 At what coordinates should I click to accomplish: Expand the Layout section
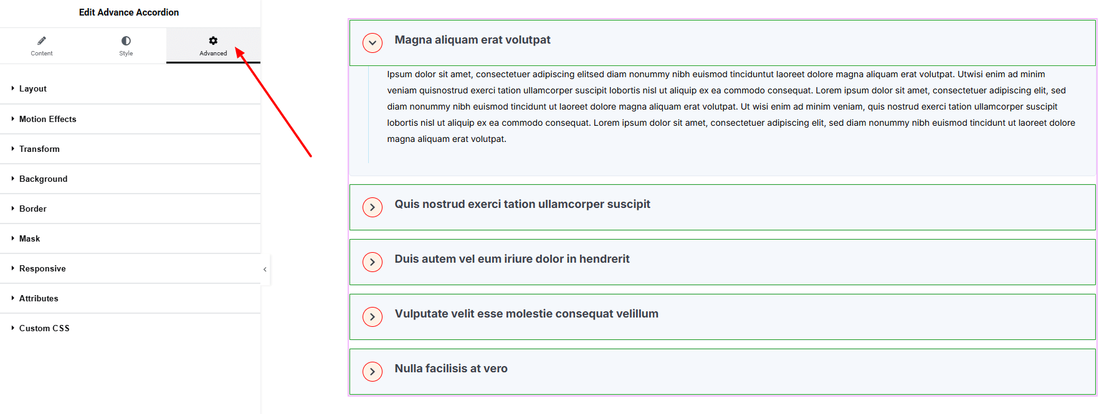click(33, 88)
